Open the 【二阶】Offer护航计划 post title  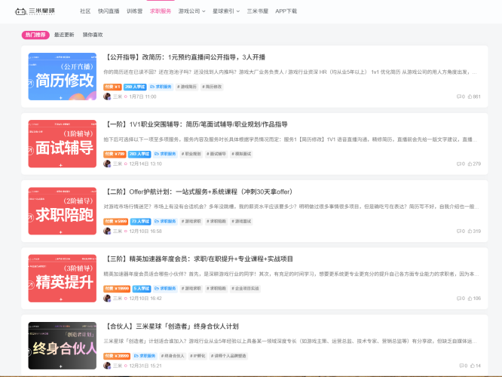[198, 192]
